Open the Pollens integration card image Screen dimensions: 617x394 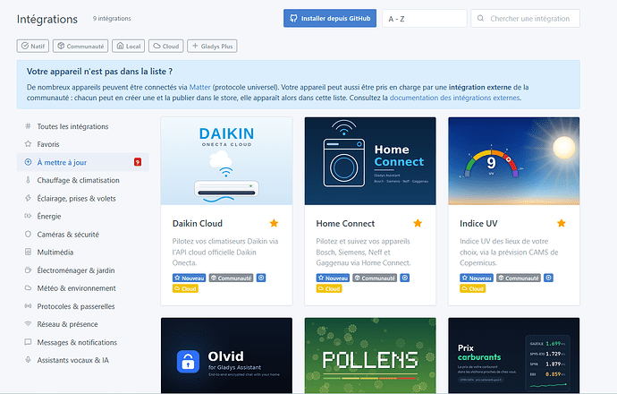pos(370,355)
